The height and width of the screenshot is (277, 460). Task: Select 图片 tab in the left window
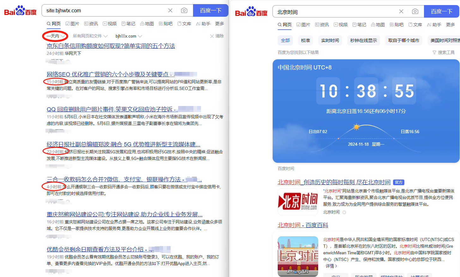pos(72,24)
